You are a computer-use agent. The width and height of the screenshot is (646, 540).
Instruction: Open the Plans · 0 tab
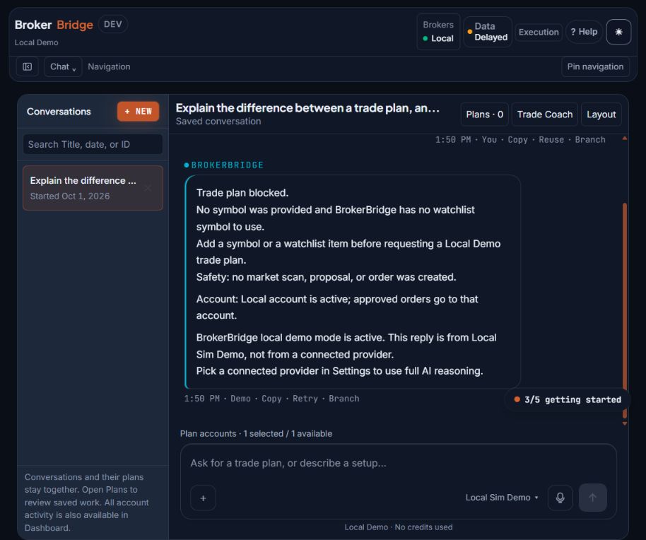(485, 115)
